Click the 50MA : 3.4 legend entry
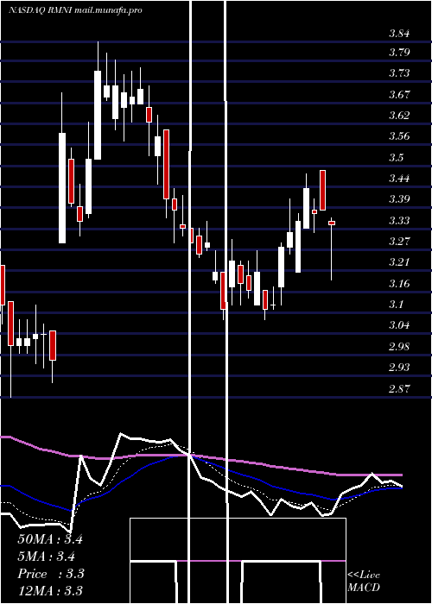Image resolution: width=432 pixels, height=604 pixels. pos(50,539)
